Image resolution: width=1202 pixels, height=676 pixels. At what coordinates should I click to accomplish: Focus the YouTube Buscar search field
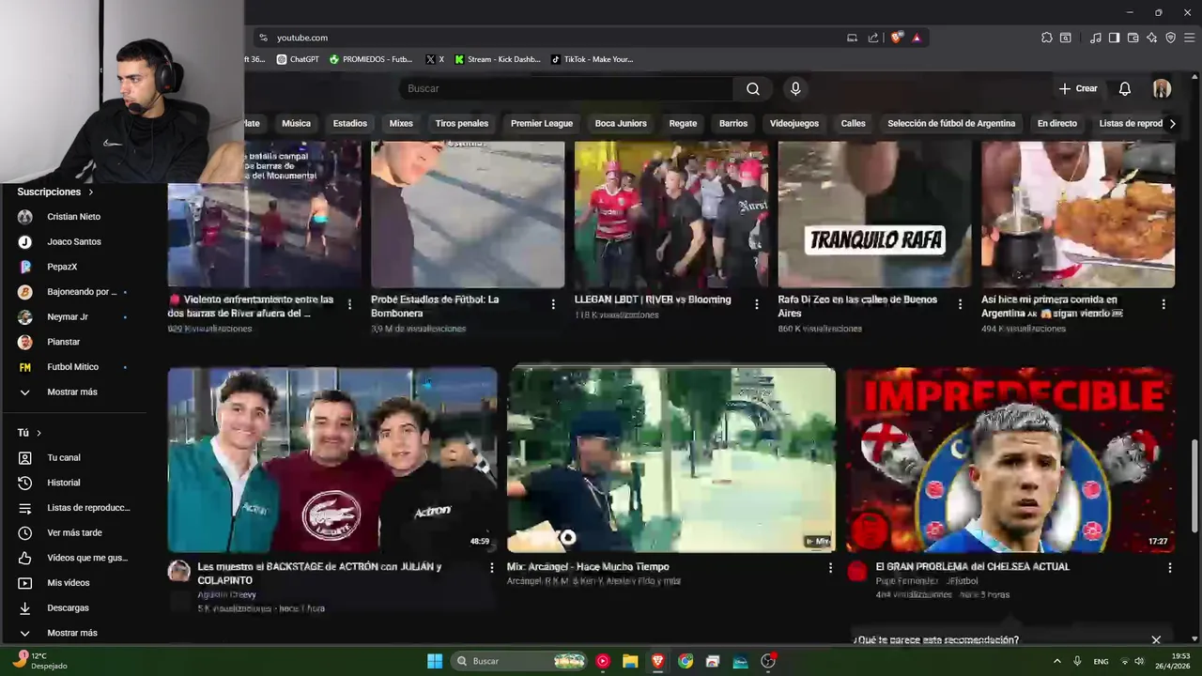click(566, 88)
